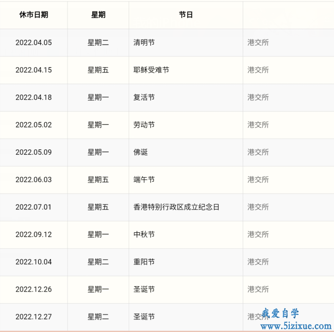Click the 星期 column header
This screenshot has width=334, height=332.
coord(98,15)
